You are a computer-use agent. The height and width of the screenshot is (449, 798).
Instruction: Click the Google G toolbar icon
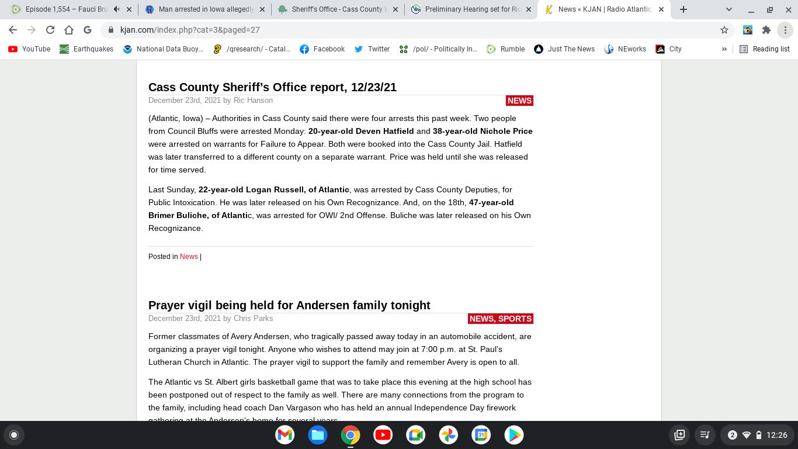point(88,30)
